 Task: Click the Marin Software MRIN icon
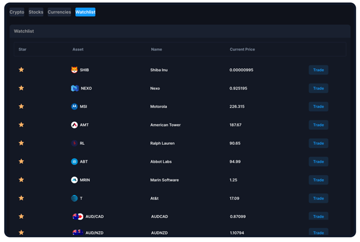(x=74, y=180)
